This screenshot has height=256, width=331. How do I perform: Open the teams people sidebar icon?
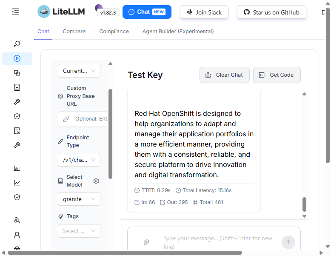tap(17, 220)
